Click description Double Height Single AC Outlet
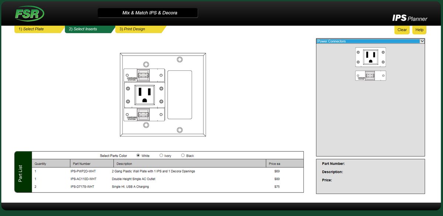This screenshot has height=216, width=443. point(134,179)
